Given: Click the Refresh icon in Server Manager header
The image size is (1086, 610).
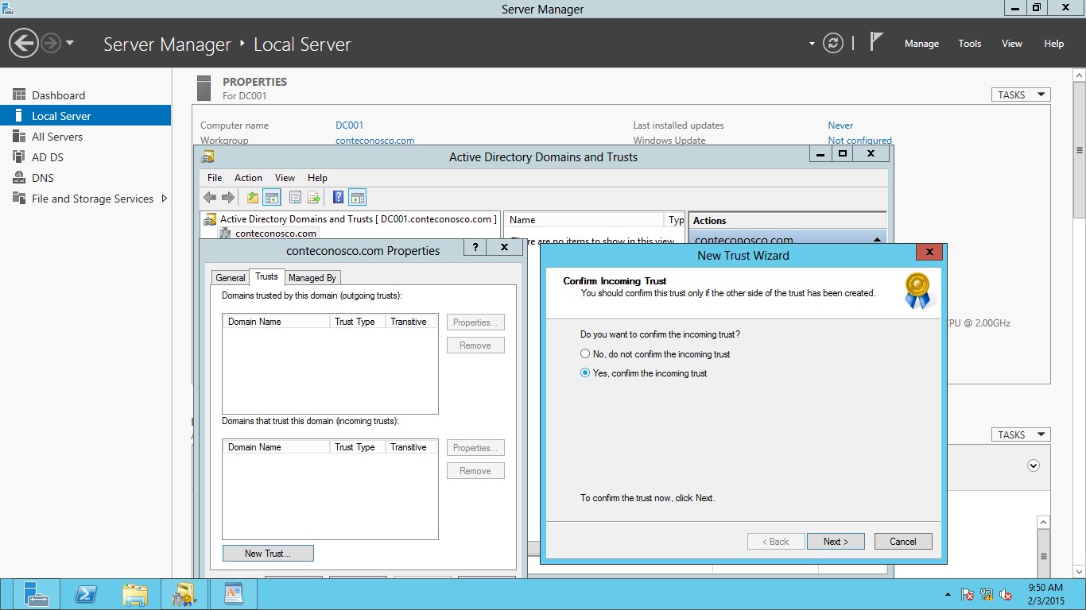Looking at the screenshot, I should pyautogui.click(x=832, y=44).
